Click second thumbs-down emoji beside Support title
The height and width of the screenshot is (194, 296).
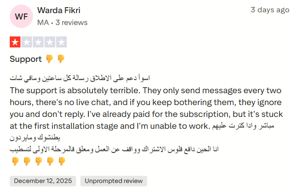61,59
